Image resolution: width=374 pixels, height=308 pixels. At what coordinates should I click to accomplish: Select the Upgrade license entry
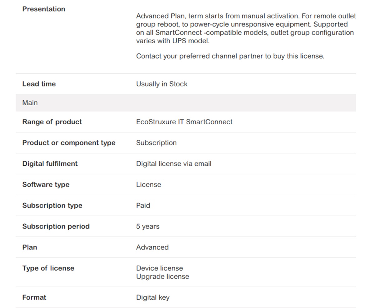[162, 277]
